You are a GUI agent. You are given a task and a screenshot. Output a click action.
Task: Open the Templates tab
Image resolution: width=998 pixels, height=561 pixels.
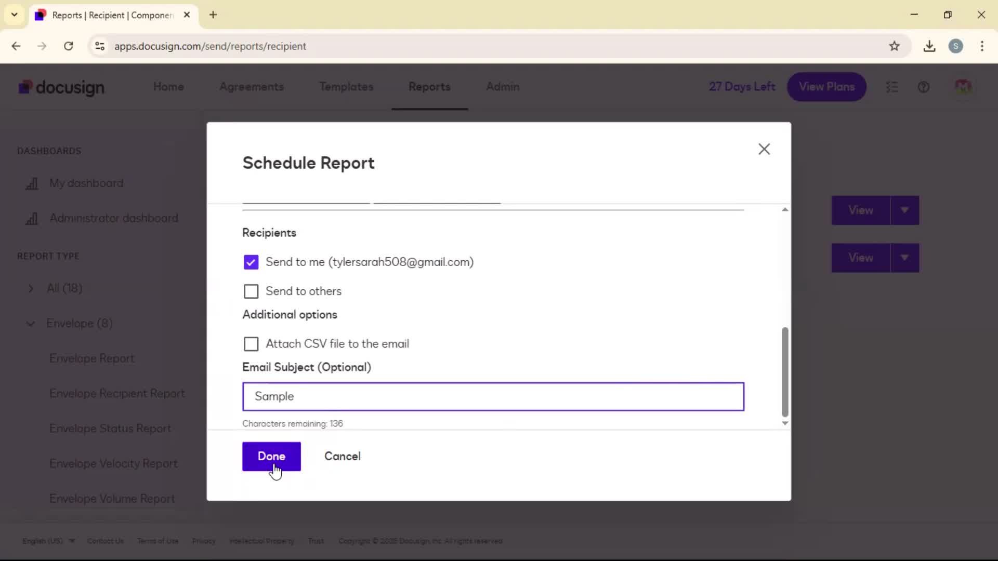point(346,87)
